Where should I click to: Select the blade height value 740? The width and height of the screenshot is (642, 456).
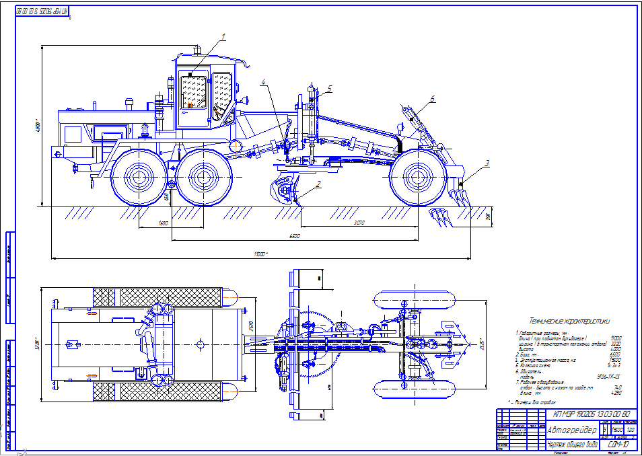[x=618, y=387]
